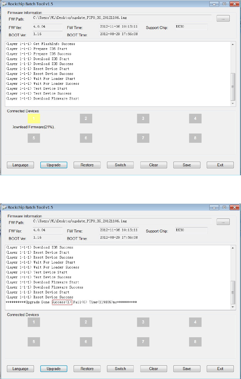Click log scroll-down arrow in upper window
This screenshot has height=379, width=241.
pyautogui.click(x=233, y=104)
